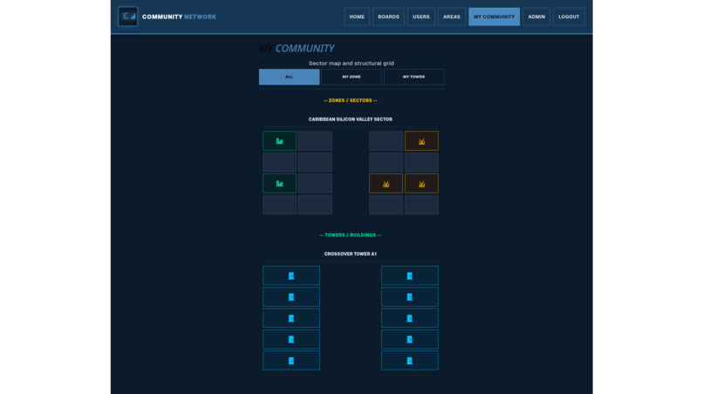
Task: Click the Zones / Sectors section label
Action: (x=351, y=100)
